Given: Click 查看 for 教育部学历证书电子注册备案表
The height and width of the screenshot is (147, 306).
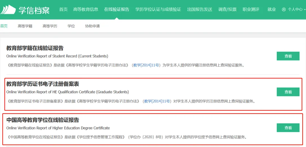Looking at the screenshot, I should click(288, 92).
